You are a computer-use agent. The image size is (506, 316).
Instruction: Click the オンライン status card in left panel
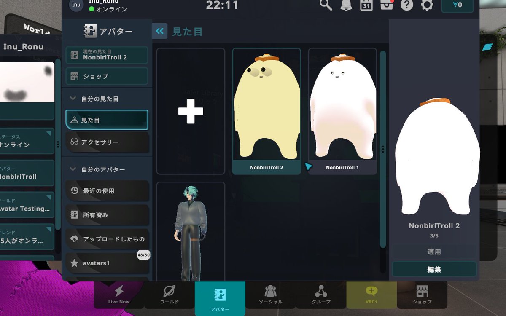coord(27,141)
